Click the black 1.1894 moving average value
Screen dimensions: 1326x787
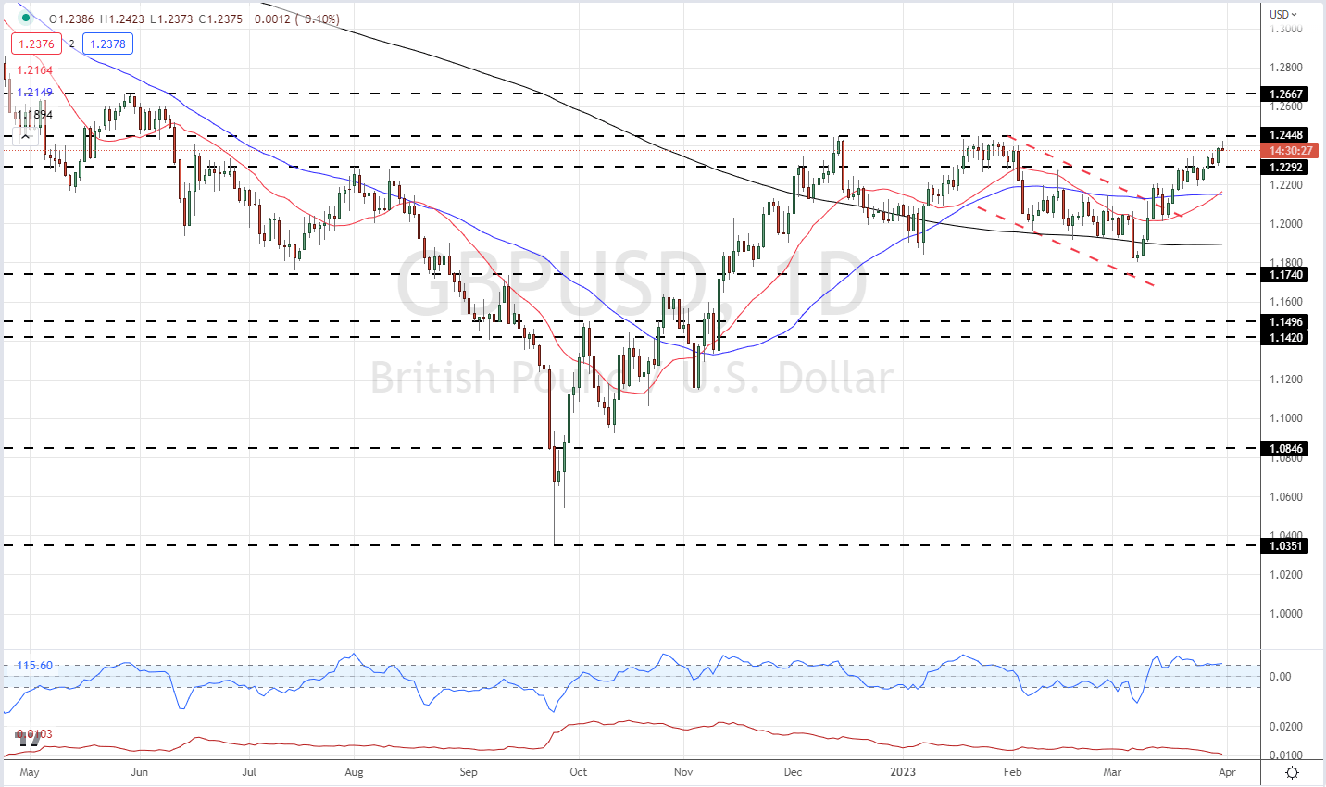click(35, 115)
